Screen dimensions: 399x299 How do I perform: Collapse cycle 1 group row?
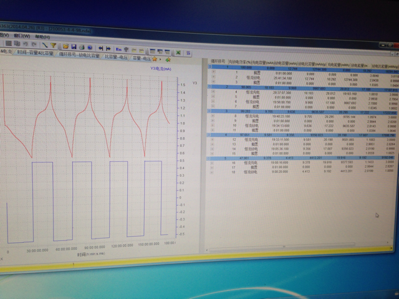click(210, 67)
